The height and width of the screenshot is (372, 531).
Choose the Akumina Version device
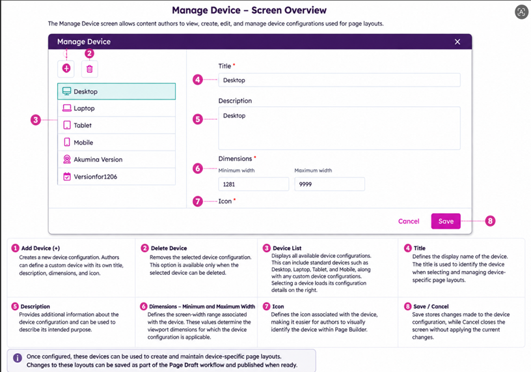tap(116, 160)
